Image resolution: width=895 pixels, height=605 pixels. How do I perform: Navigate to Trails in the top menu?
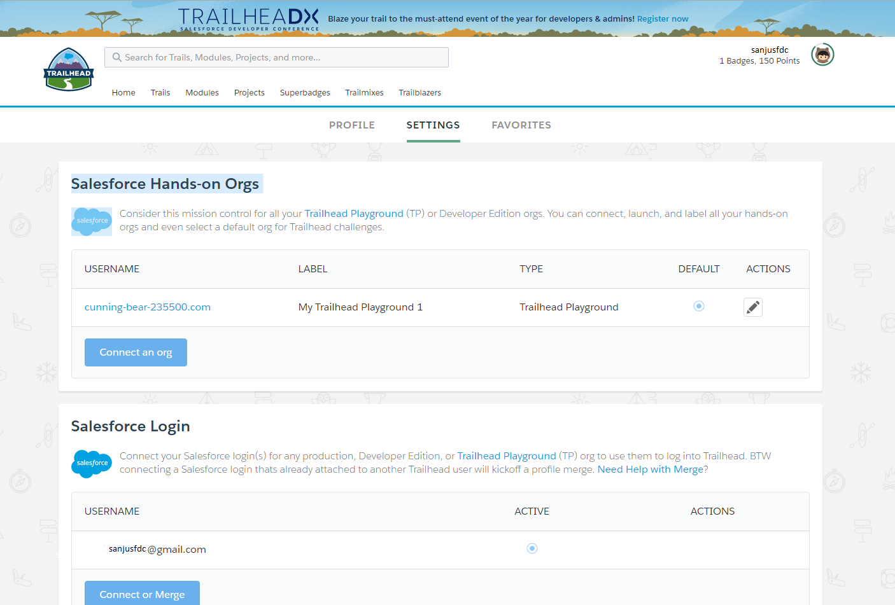pos(160,92)
